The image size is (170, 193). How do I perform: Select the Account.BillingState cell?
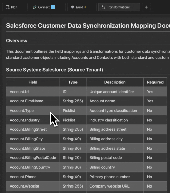33,148
